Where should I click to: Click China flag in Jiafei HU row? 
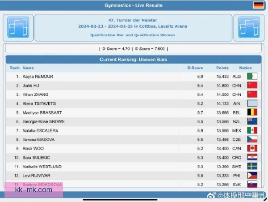coord(252,85)
